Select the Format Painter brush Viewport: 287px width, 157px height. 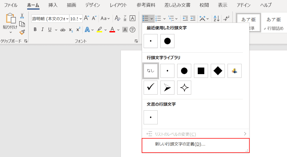pos(22,32)
